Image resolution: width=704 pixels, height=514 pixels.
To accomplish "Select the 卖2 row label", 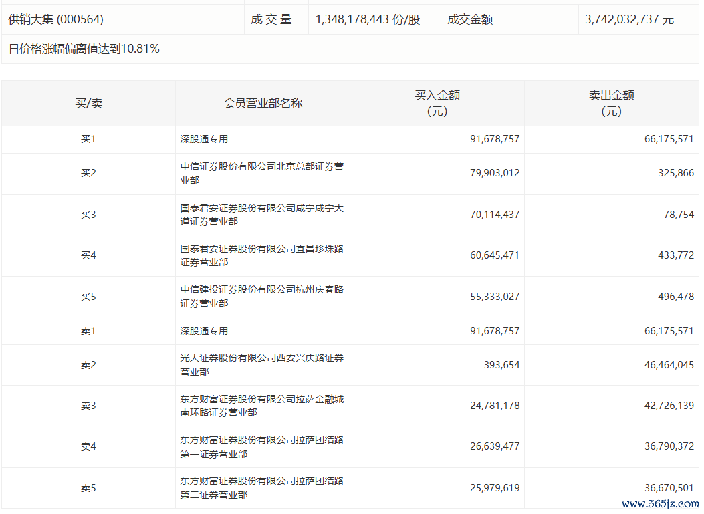I will (88, 365).
